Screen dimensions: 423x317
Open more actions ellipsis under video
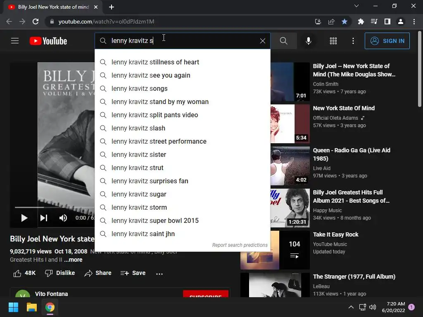pyautogui.click(x=159, y=274)
